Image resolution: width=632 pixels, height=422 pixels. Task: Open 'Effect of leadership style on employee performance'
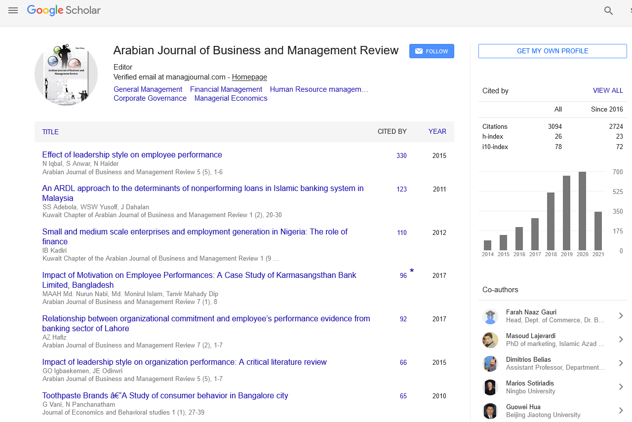point(132,155)
